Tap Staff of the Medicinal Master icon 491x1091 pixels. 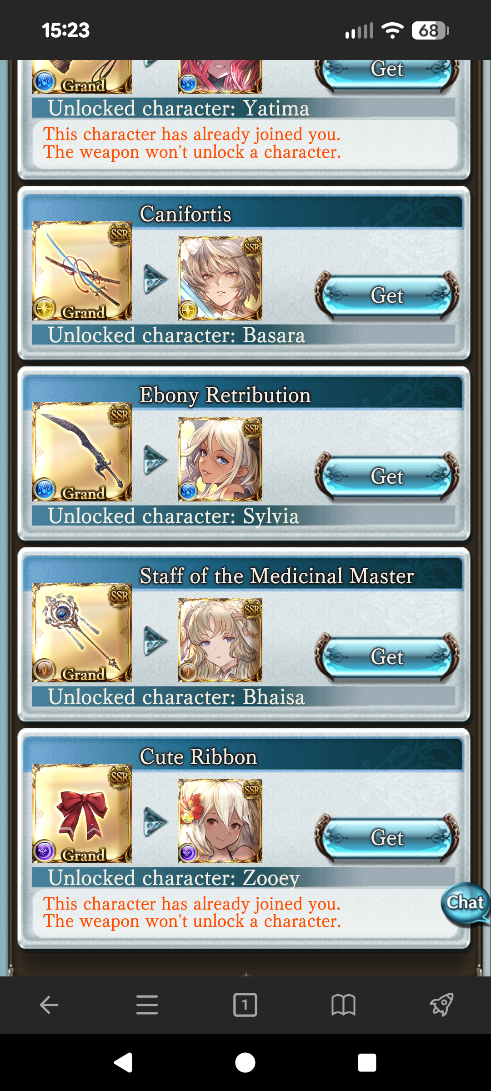click(82, 633)
